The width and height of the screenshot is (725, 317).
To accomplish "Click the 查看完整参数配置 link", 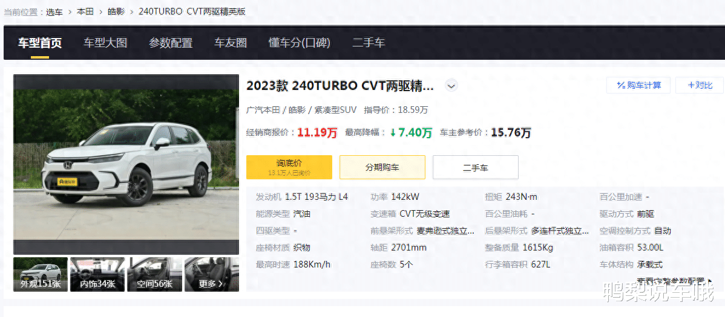I will (x=674, y=281).
